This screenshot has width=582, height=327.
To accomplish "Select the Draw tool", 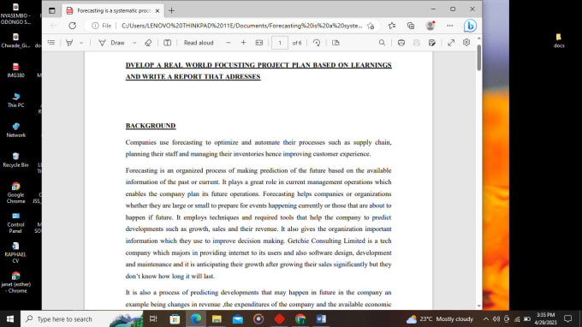I will click(111, 43).
